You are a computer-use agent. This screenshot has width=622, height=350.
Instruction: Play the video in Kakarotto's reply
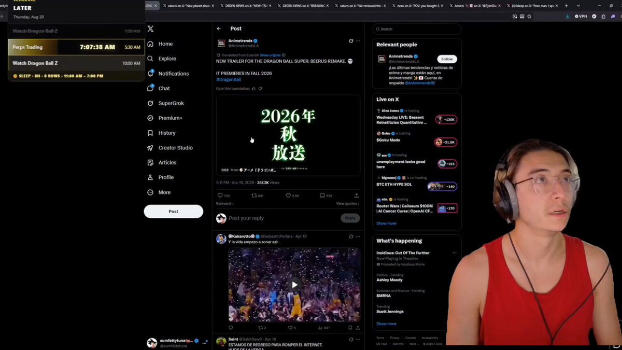click(x=294, y=285)
